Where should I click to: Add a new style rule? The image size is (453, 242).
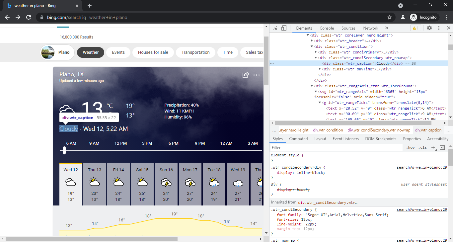coord(433,148)
